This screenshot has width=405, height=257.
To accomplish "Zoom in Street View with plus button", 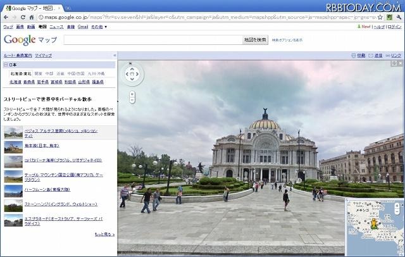I will (x=132, y=94).
